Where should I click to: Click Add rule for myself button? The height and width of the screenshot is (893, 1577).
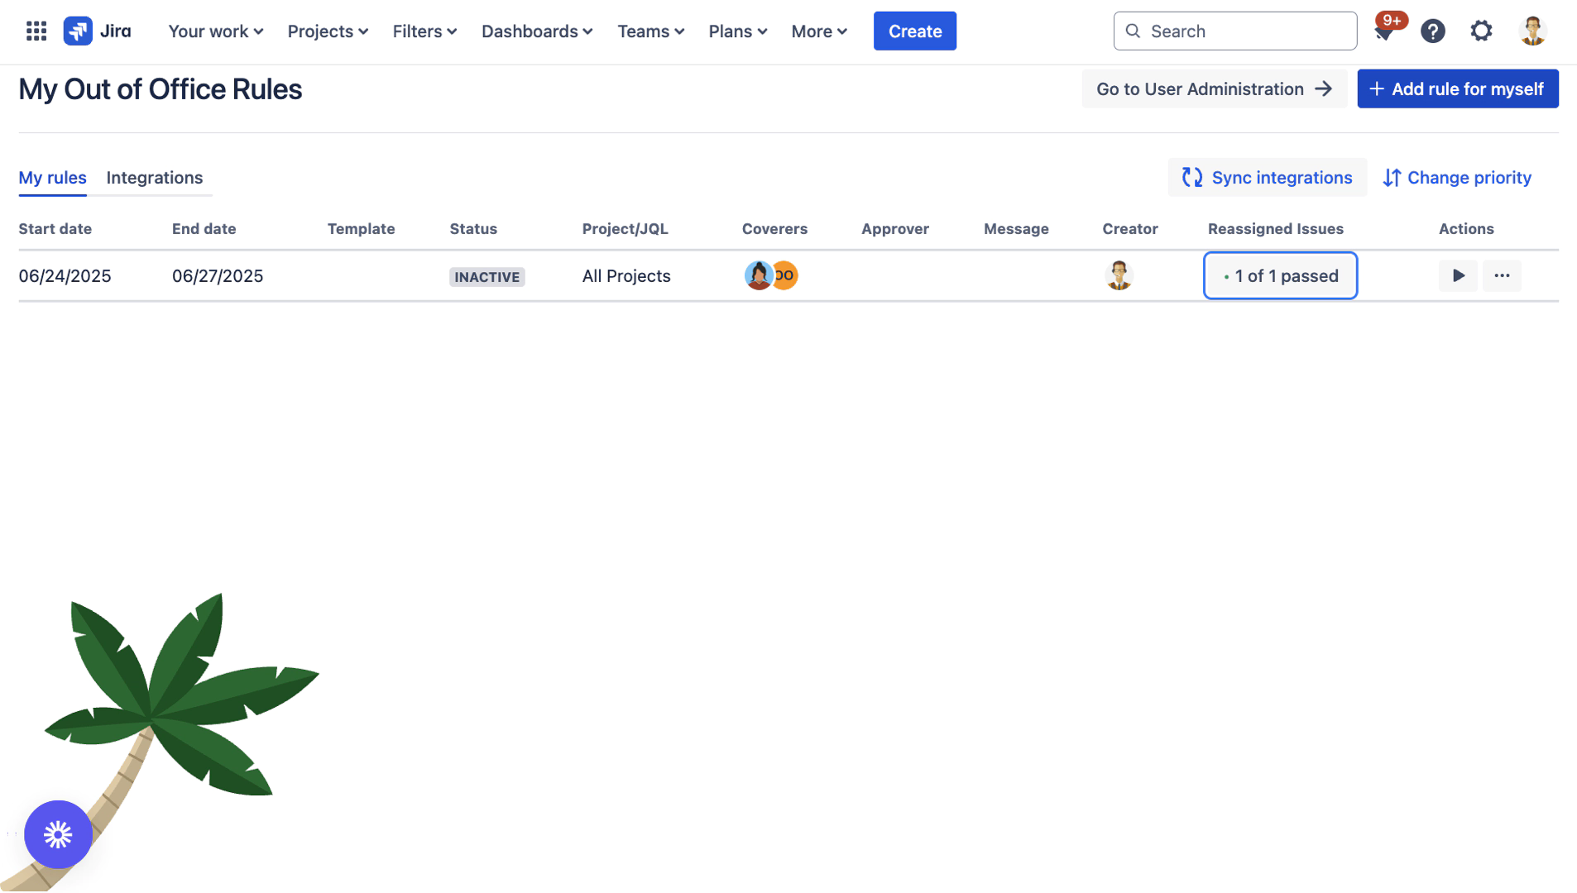tap(1457, 89)
